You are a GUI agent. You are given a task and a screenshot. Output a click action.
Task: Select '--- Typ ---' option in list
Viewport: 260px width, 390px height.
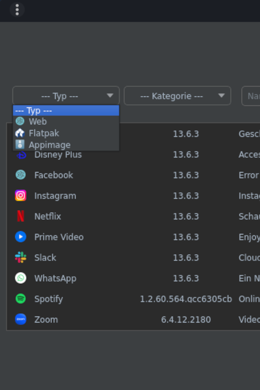[x=66, y=110]
